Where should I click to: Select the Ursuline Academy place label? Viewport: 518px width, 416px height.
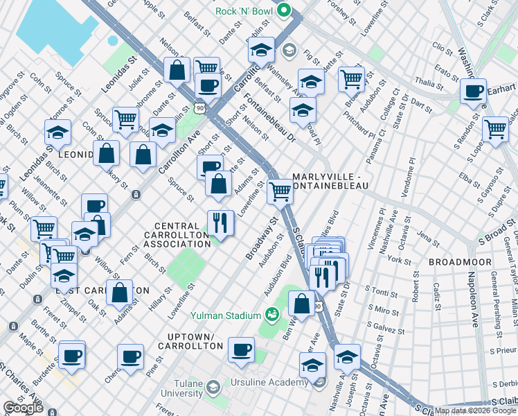point(269,382)
